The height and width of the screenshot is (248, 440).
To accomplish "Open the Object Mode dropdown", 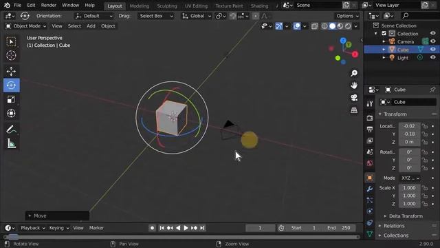I will (x=26, y=26).
